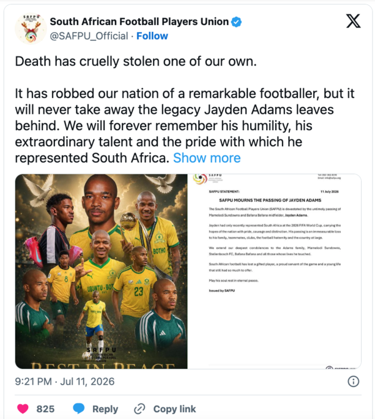Open the Rest in Peace tribute poster
Viewport: 375px width, 419px height.
coord(101,271)
